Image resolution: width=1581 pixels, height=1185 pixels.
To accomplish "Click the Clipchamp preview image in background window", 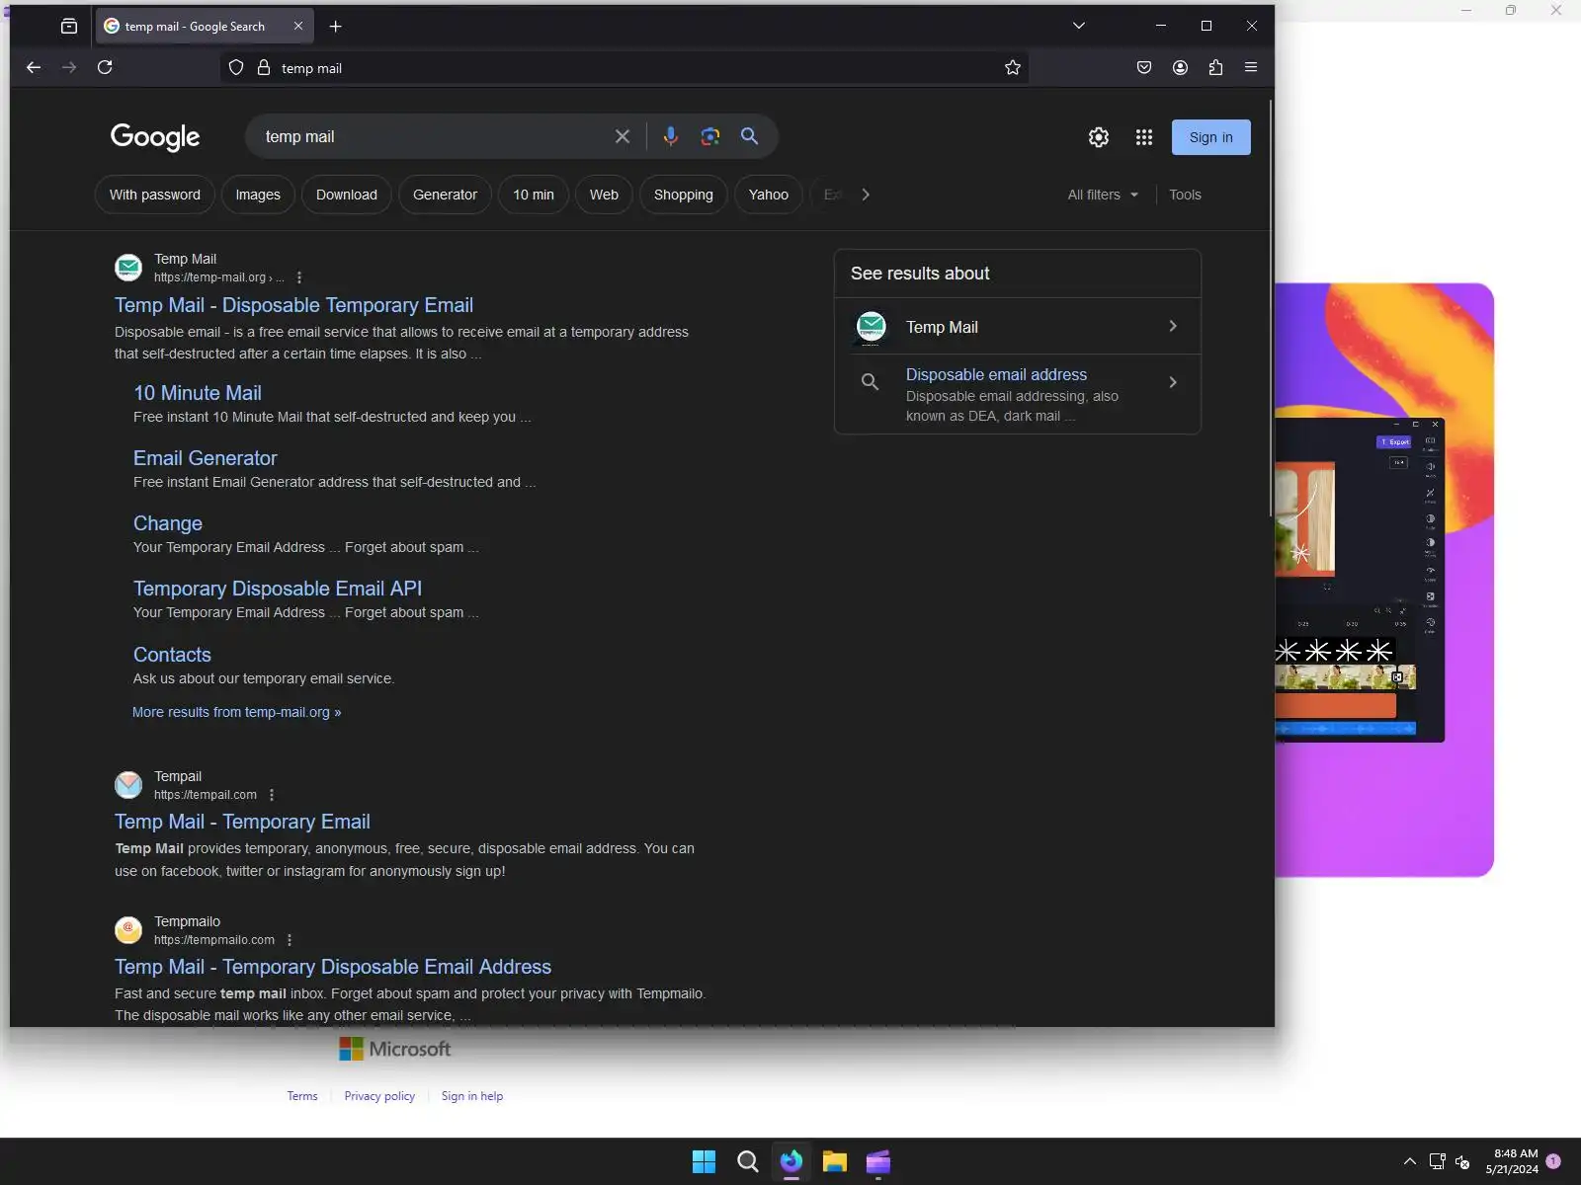I will point(1383,580).
